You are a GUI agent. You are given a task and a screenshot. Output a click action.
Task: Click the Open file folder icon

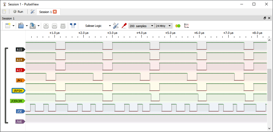21,26
